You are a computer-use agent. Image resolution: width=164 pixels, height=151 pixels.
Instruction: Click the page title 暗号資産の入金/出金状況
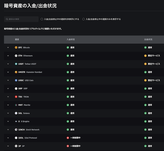point(30,6)
